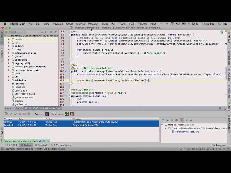Click hide icon in Project panel header
Viewport: 231px width, 173px height.
click(x=56, y=32)
